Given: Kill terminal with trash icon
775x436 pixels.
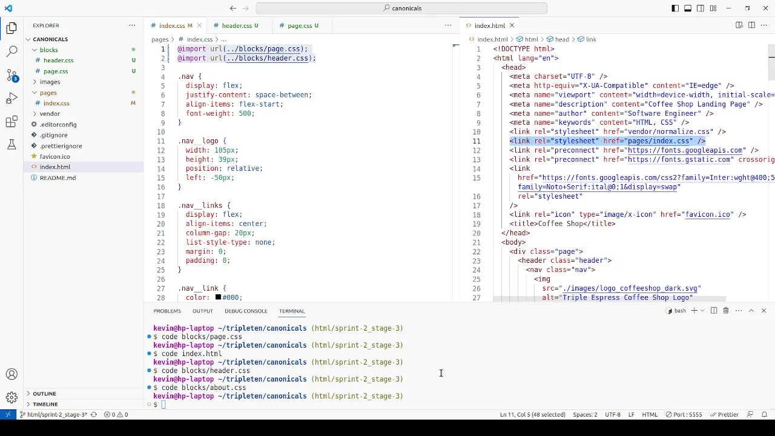Looking at the screenshot, I should pos(725,311).
